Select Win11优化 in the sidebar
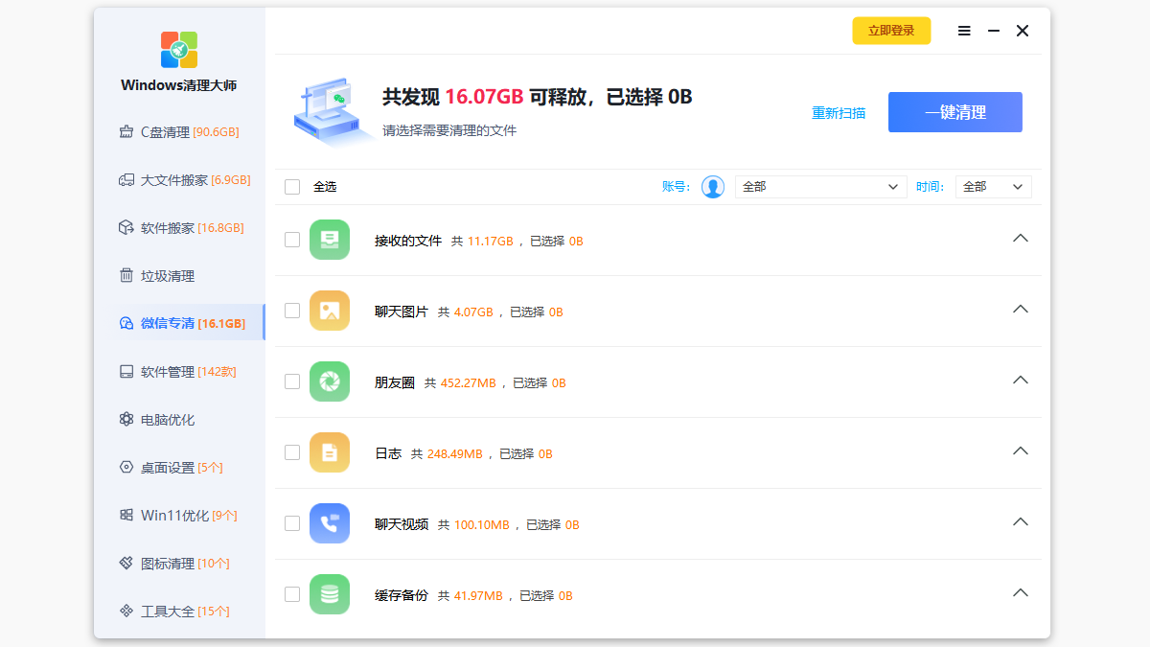The height and width of the screenshot is (647, 1150). pos(179,516)
